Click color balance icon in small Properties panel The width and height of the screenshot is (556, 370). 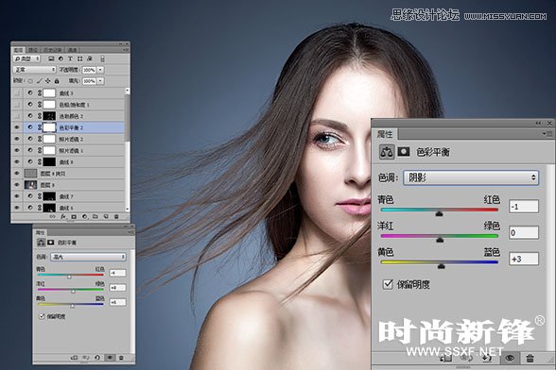click(x=42, y=243)
